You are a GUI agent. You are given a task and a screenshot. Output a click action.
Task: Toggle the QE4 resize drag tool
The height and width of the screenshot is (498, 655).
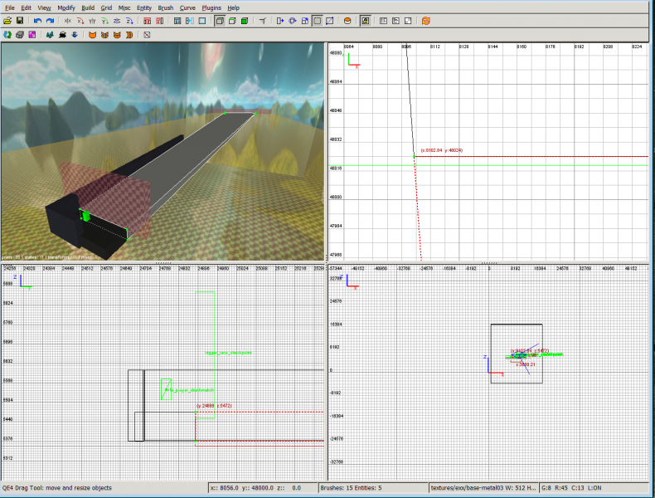(x=317, y=21)
